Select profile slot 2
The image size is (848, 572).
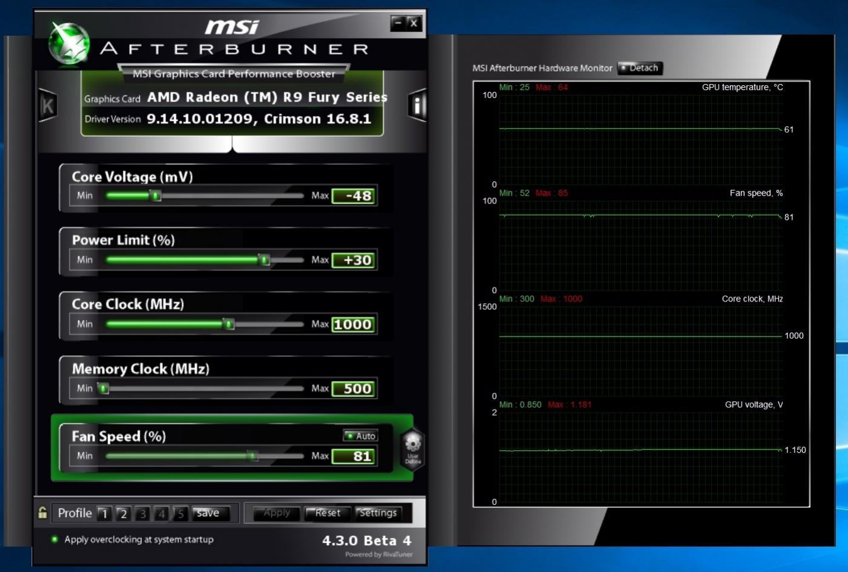[123, 513]
